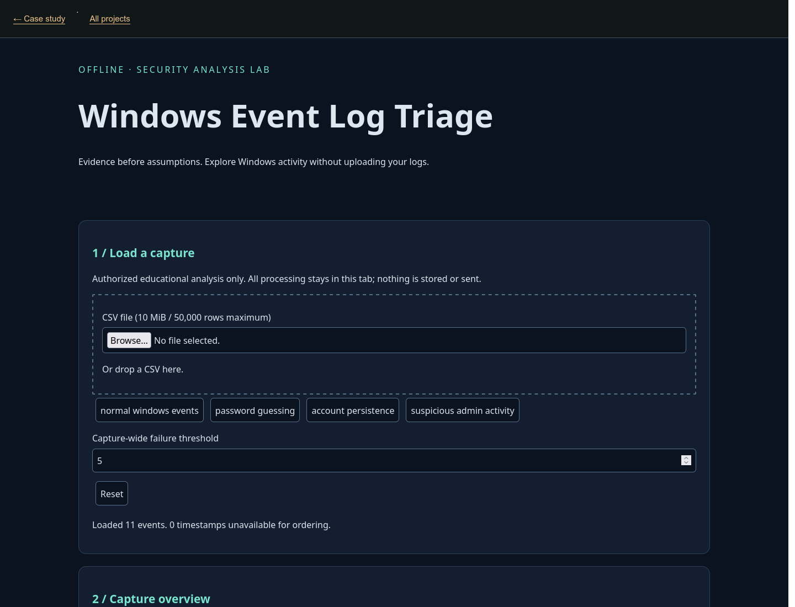
Task: Click the '2 / Capture overview' heading
Action: pyautogui.click(x=151, y=599)
